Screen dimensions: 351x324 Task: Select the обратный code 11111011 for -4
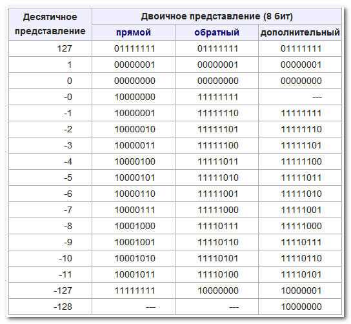(x=218, y=161)
